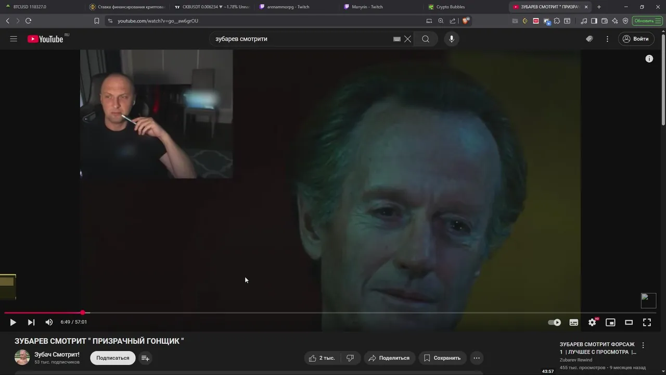The image size is (666, 375).
Task: Open the playlist add icon beside Подписаться
Action: point(145,358)
